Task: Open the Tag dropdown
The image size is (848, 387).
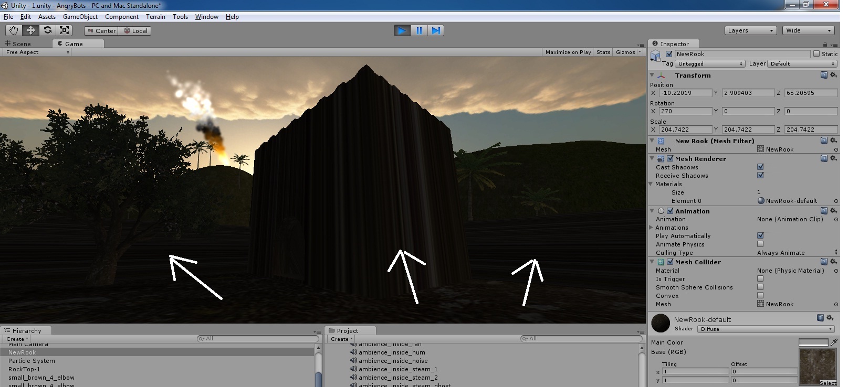Action: [710, 63]
